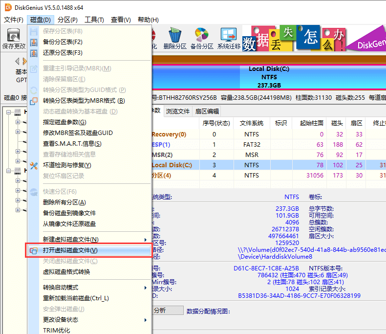Click 打开虚拟磁盘文件(V)
Screen dimensions: 386x334
click(x=89, y=250)
